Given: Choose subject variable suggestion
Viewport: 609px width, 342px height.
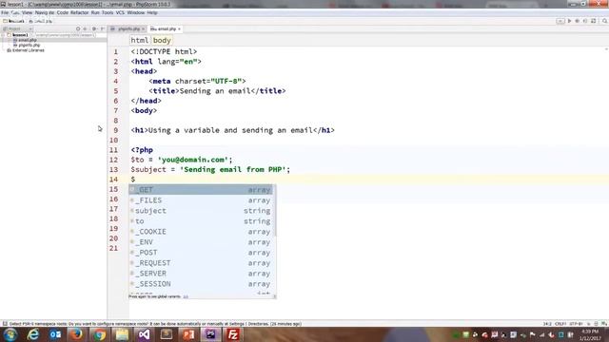Looking at the screenshot, I should [x=201, y=211].
